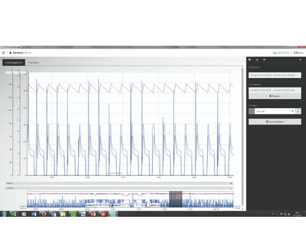
Task: Click the info icon in side panel
Action: point(264,60)
